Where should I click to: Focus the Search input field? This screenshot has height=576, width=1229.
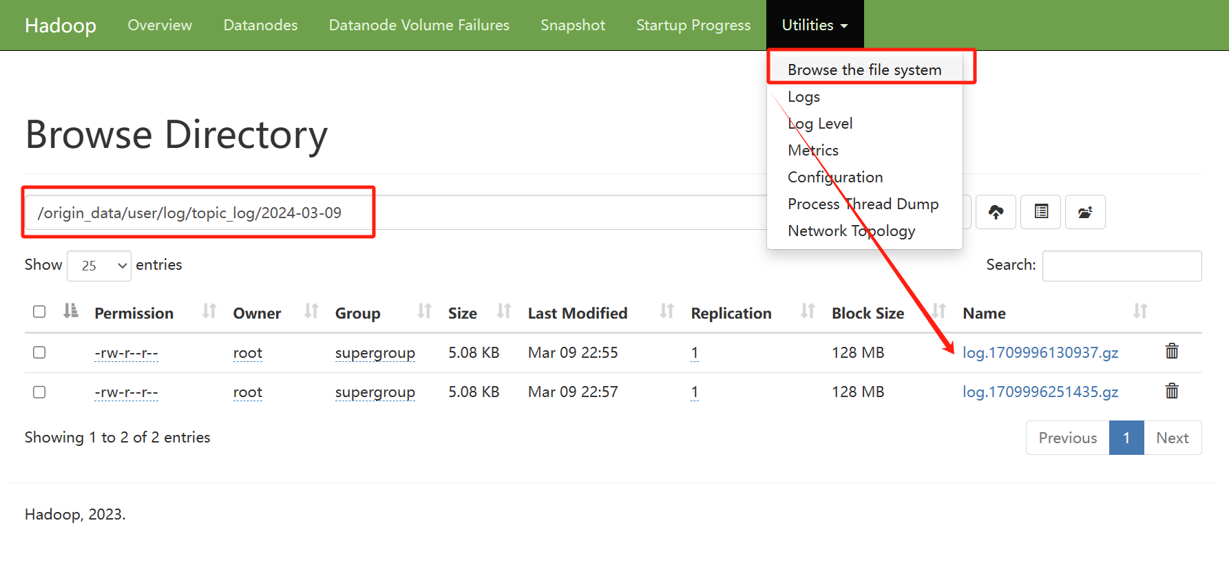1122,266
